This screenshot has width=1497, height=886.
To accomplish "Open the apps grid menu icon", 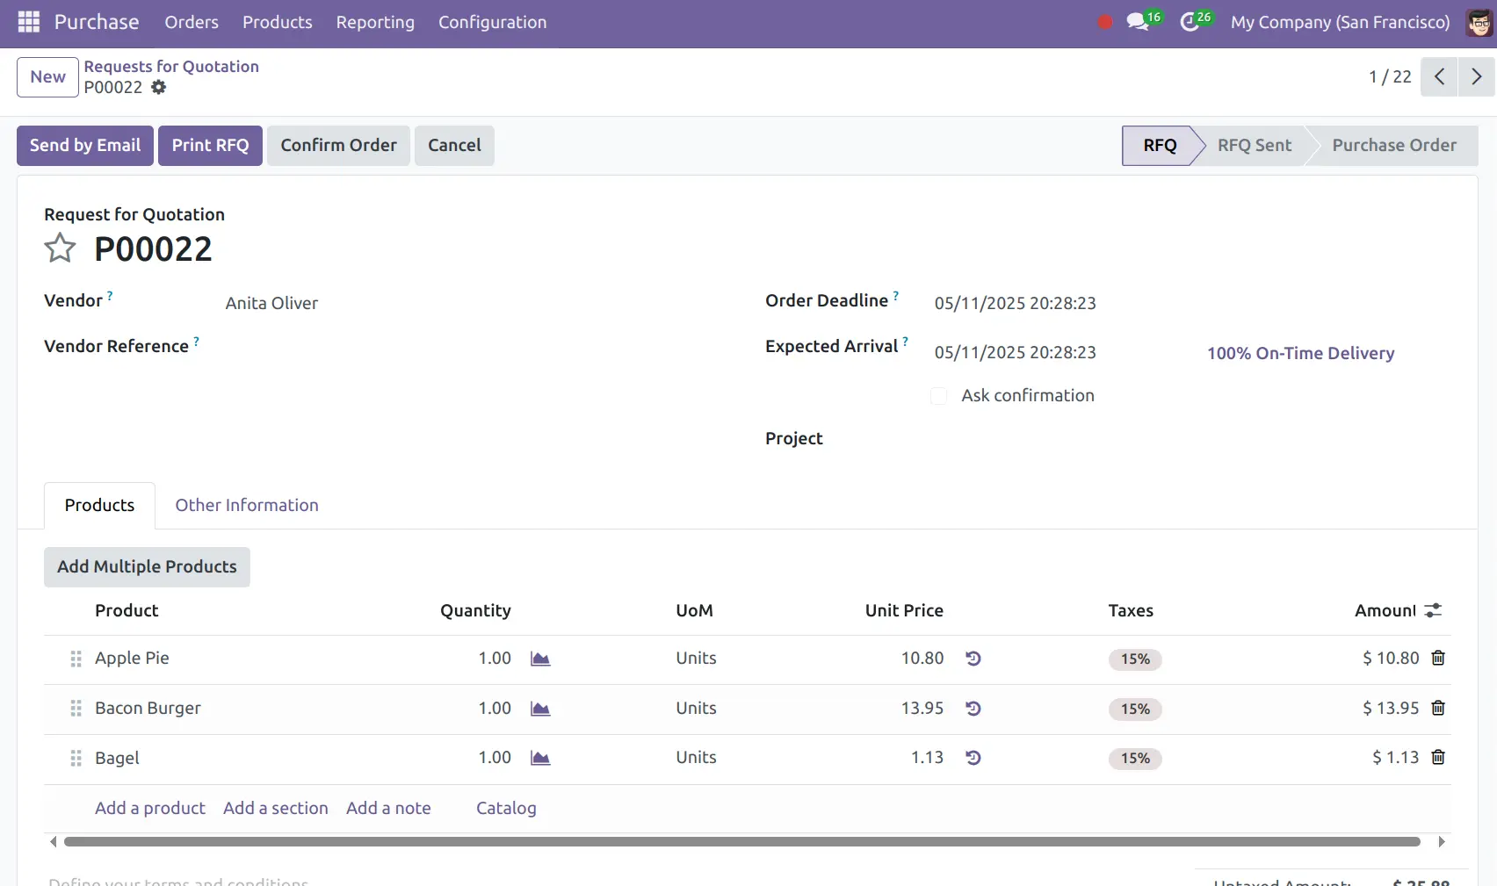I will click(x=29, y=22).
